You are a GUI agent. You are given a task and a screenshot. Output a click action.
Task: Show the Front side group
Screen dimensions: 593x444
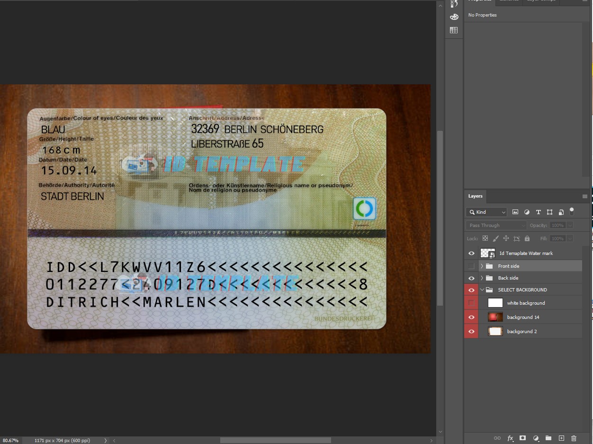[x=471, y=266]
